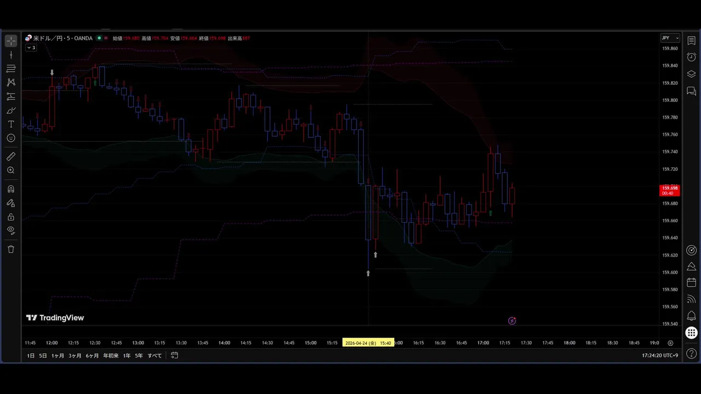
Task: Open the notifications bell icon
Action: coord(691,316)
